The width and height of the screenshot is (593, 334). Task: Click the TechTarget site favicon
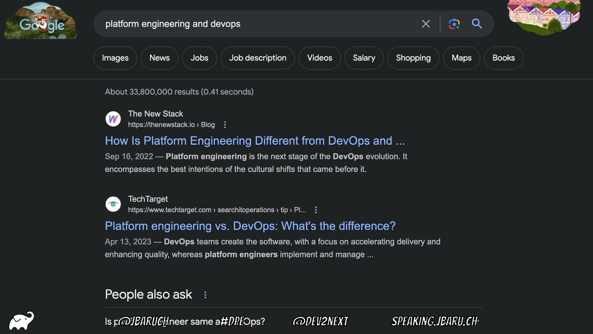coord(113,204)
